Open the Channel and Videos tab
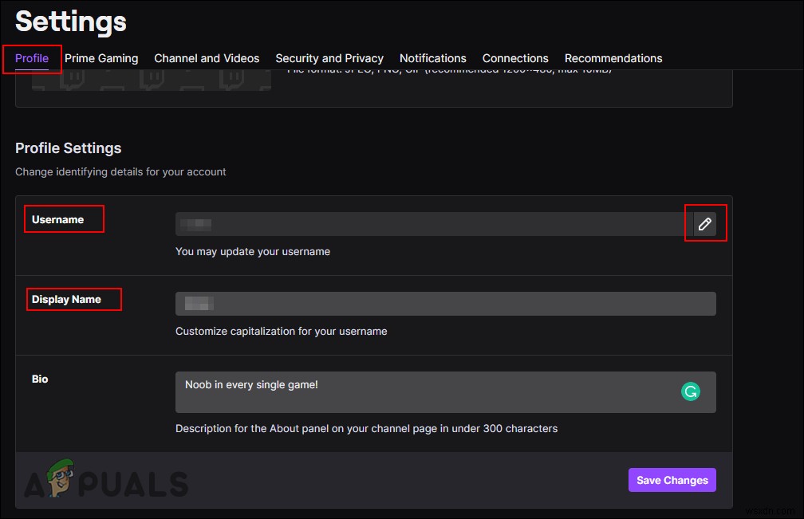This screenshot has height=519, width=804. point(207,58)
